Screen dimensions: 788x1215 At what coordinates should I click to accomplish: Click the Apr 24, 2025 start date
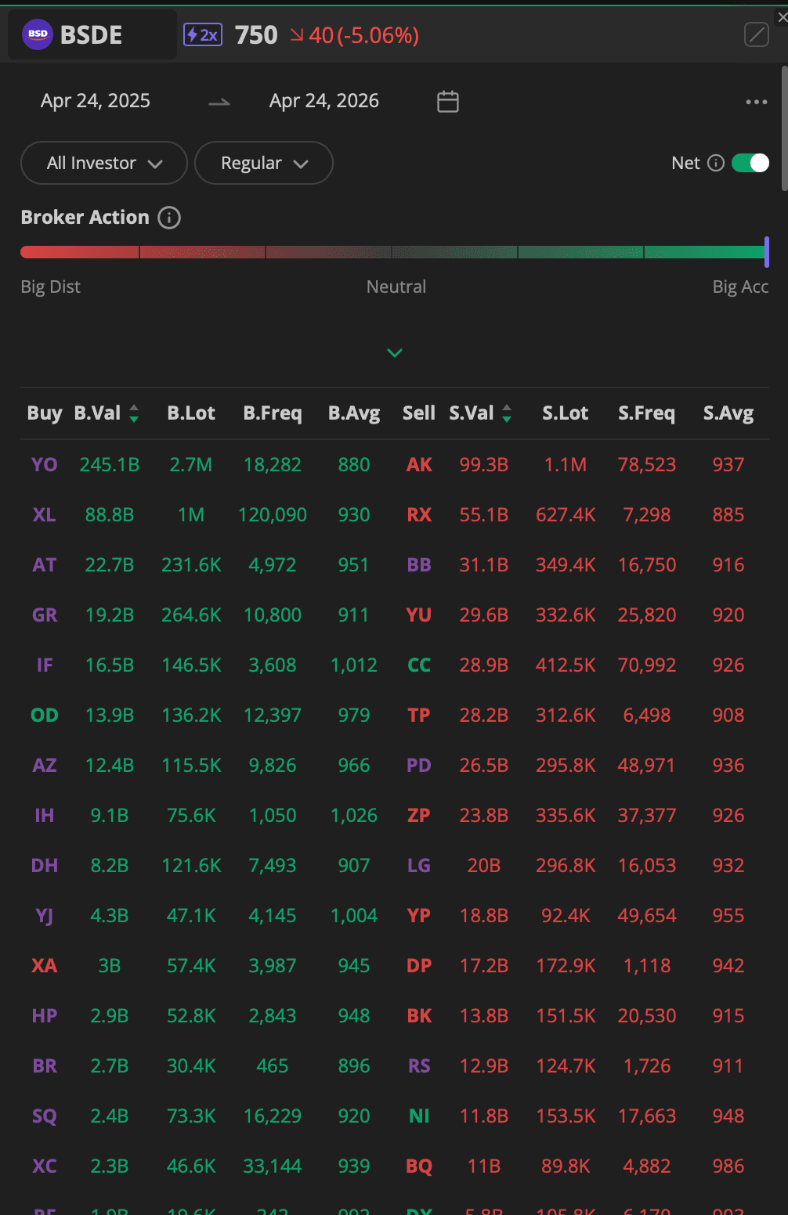[x=96, y=101]
